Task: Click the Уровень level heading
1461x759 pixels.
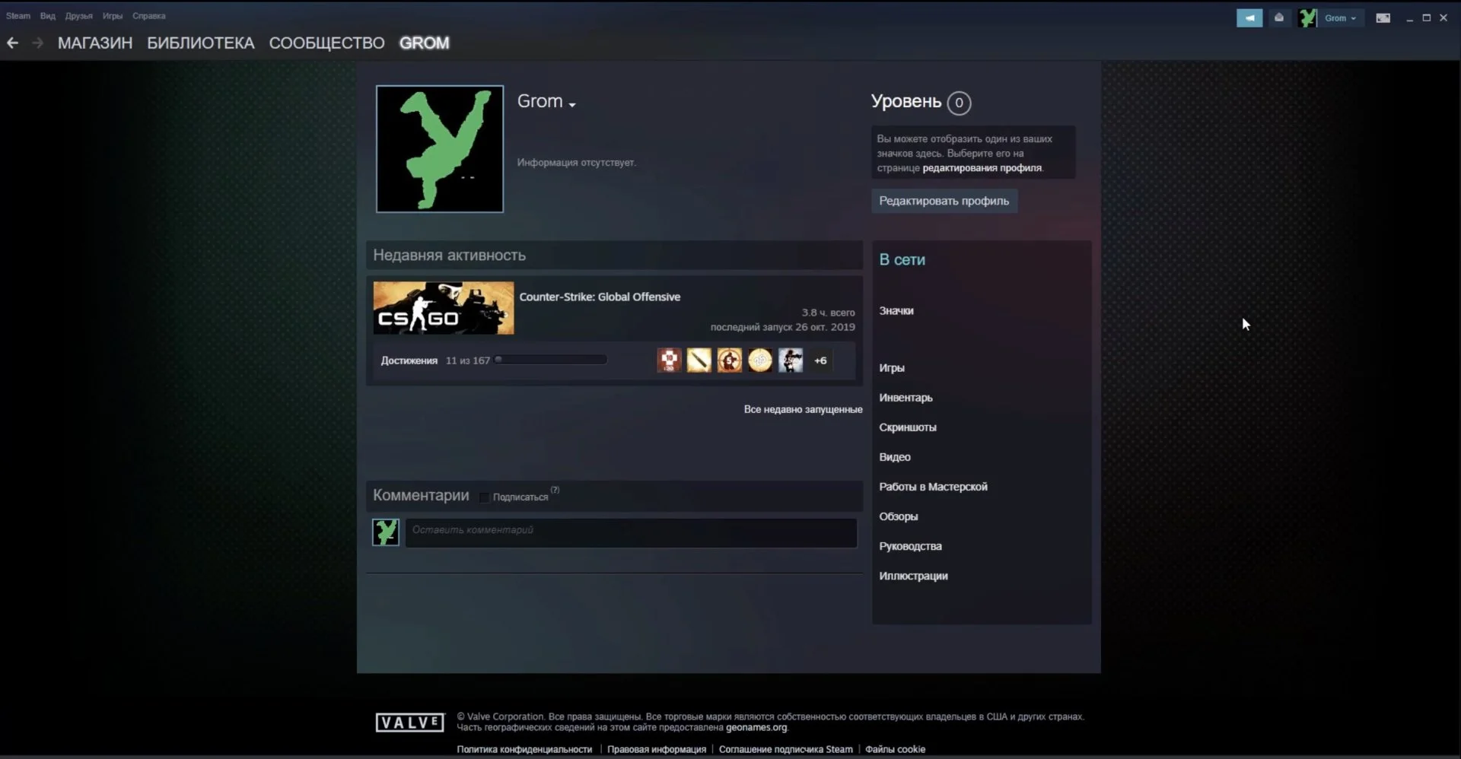Action: 906,101
